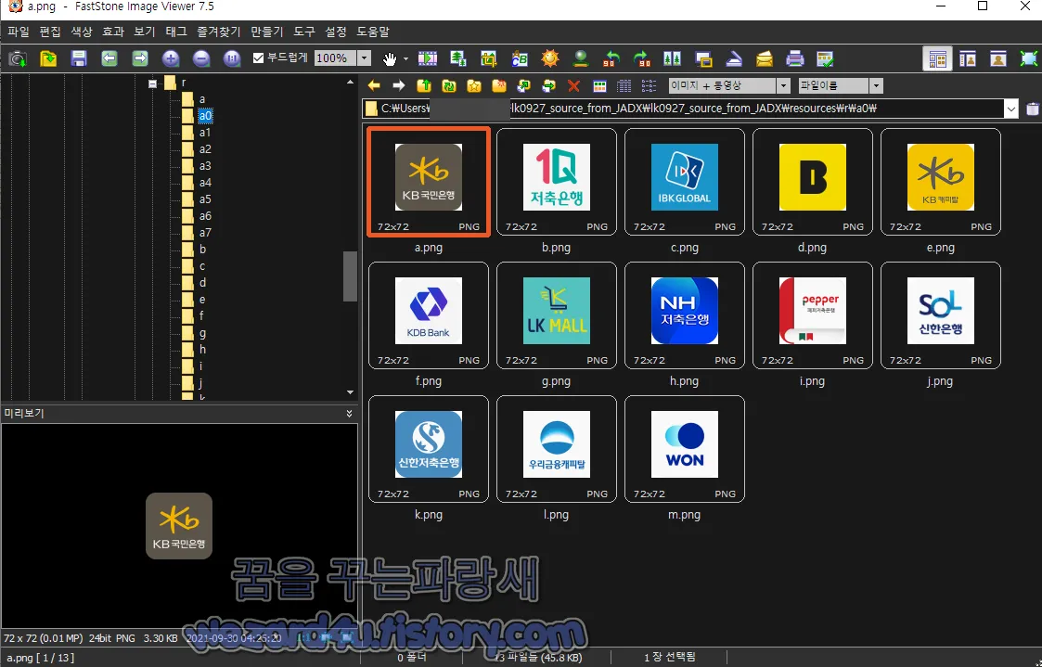The height and width of the screenshot is (667, 1042).
Task: Click the folder path address field
Action: pos(683,109)
